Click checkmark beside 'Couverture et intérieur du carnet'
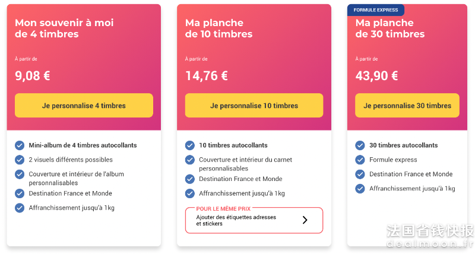The image size is (475, 254). [190, 160]
